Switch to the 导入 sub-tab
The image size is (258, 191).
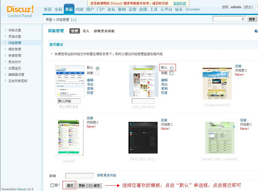[86, 31]
